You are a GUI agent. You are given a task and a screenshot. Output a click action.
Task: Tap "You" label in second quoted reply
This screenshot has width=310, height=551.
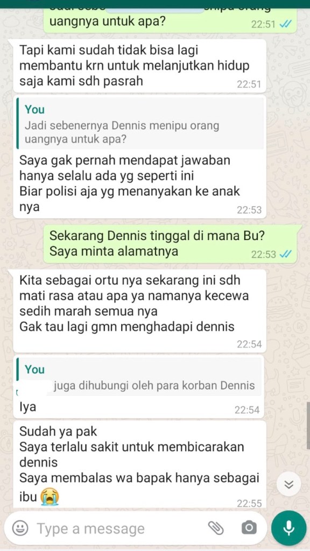[x=34, y=370]
